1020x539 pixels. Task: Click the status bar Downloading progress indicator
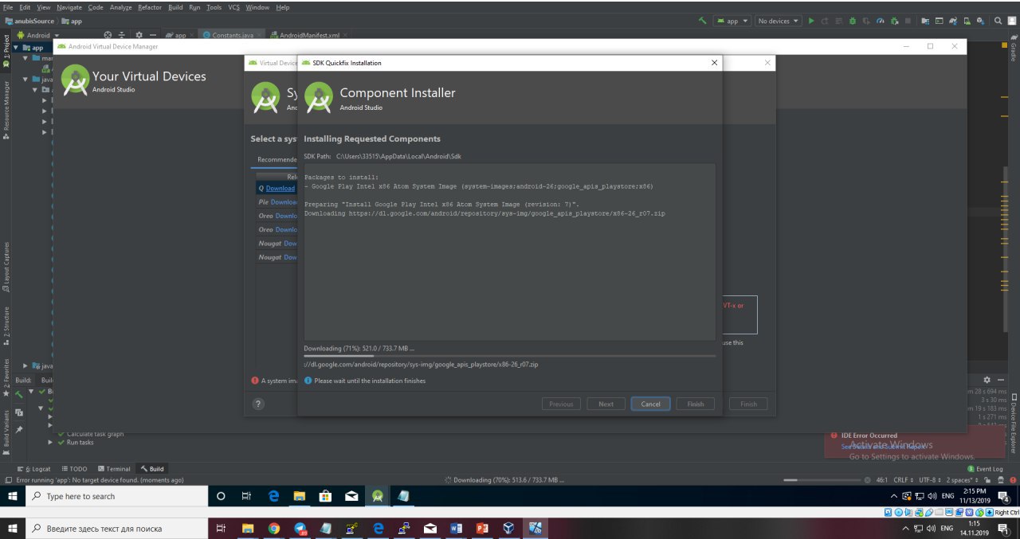(x=504, y=480)
